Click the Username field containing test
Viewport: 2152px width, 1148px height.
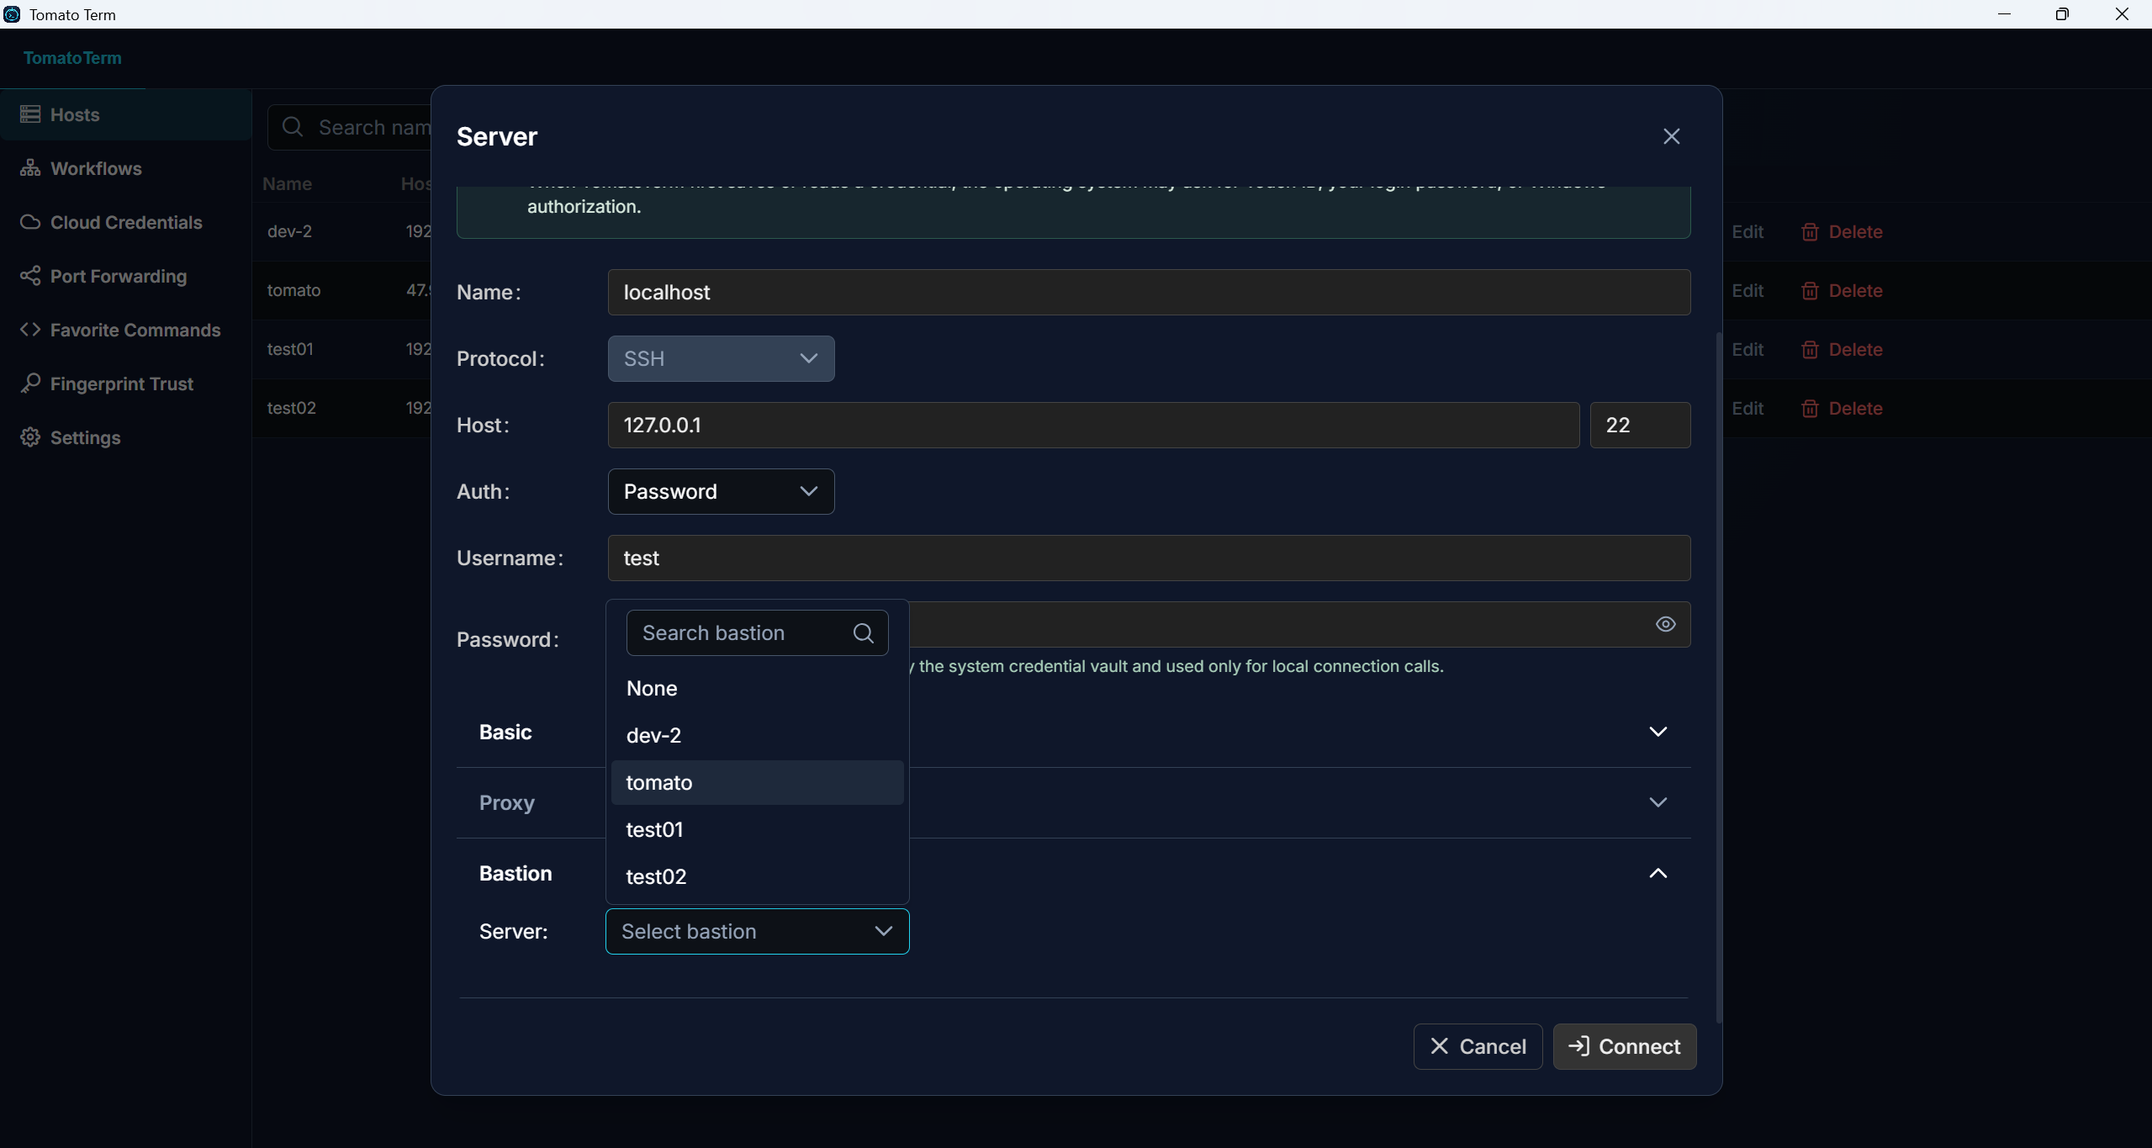(x=1149, y=558)
